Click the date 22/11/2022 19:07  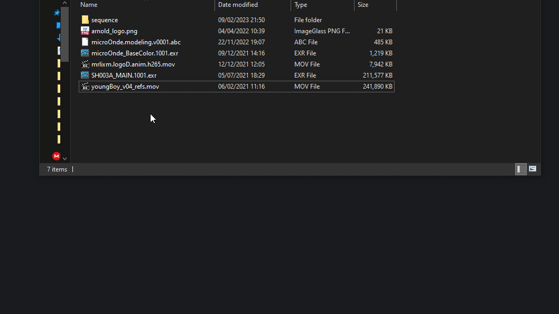point(241,42)
